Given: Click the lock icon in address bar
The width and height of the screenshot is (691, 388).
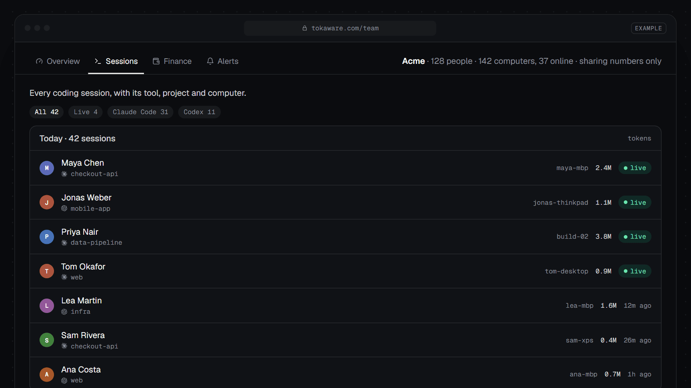Looking at the screenshot, I should click(305, 28).
